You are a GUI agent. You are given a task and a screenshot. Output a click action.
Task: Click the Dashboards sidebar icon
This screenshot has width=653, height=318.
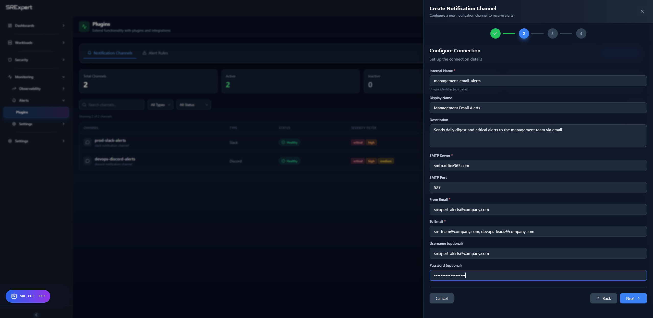[10, 26]
